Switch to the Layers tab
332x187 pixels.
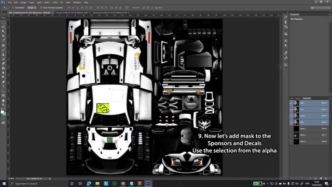coord(298,98)
